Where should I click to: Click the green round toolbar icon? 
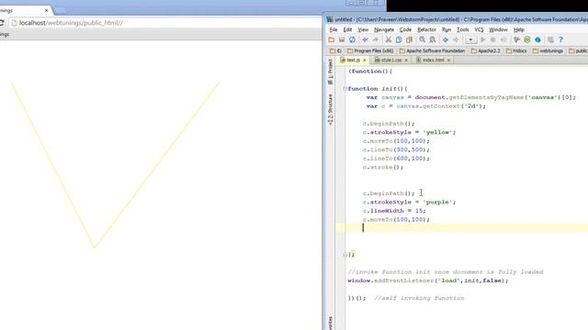(x=527, y=39)
